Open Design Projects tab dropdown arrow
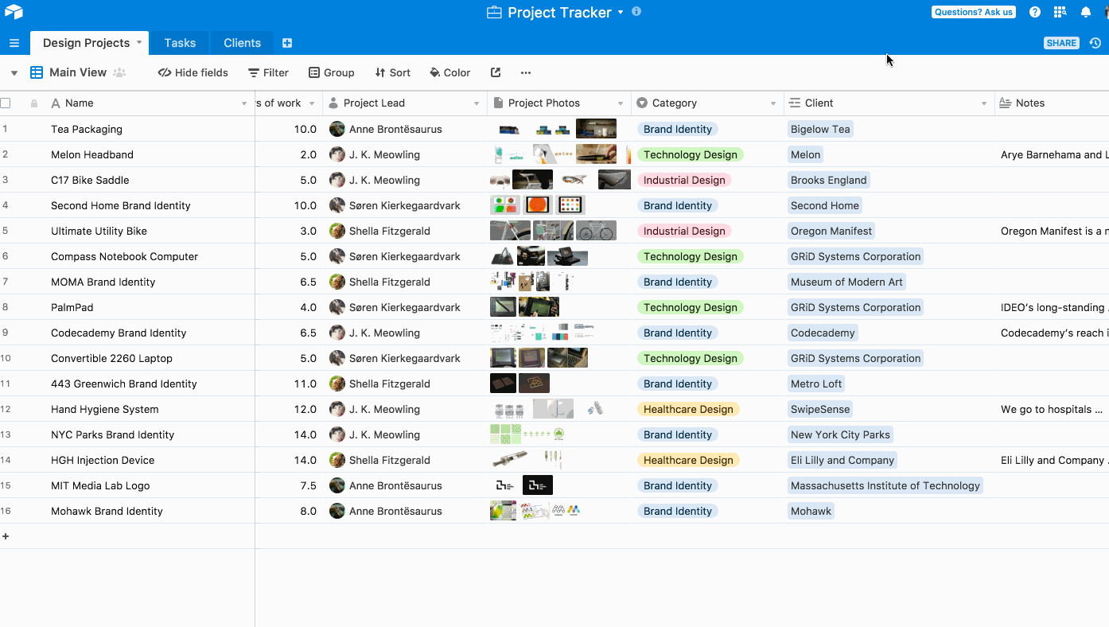The image size is (1109, 627). [139, 42]
